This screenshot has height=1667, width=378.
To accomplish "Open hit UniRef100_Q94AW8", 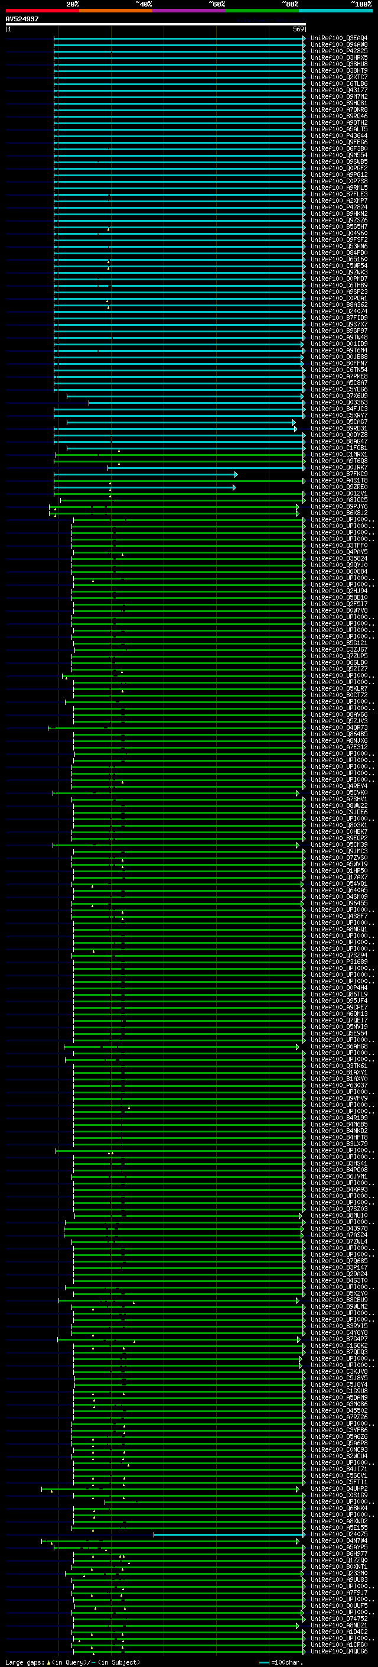I will click(338, 45).
